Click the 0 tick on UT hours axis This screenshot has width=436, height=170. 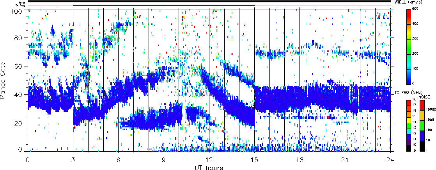point(28,160)
